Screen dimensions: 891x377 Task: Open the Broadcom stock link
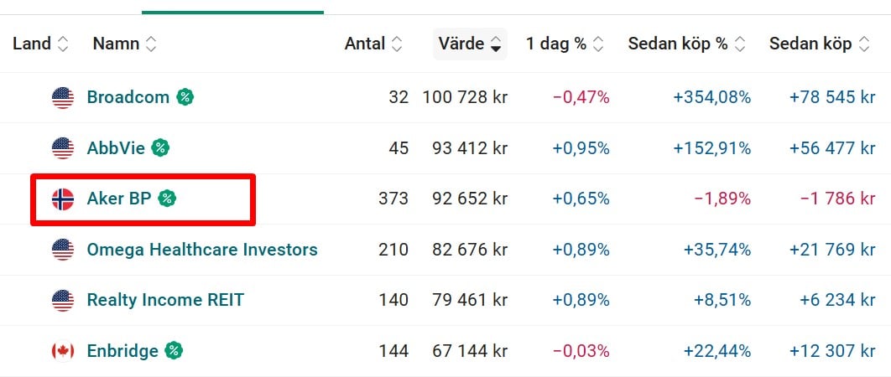click(128, 97)
